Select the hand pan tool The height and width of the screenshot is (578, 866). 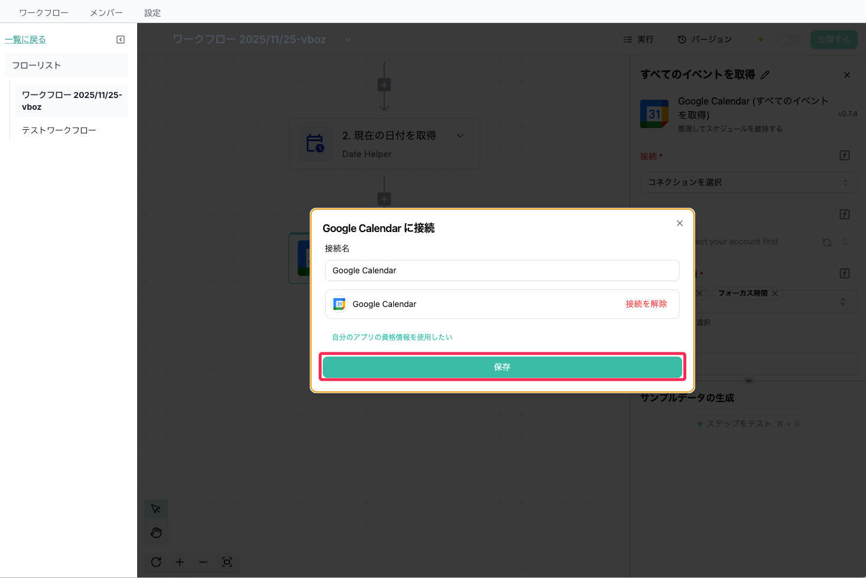click(x=156, y=533)
